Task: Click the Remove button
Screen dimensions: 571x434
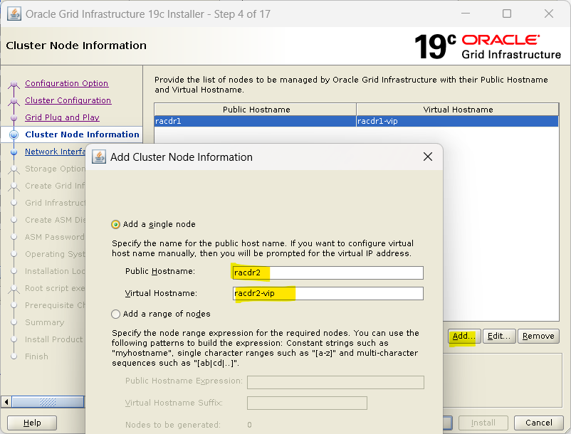Action: coord(538,336)
